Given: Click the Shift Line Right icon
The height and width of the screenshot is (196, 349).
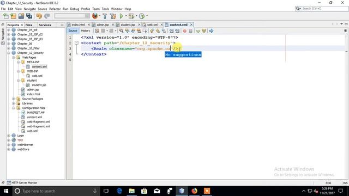Looking at the screenshot, I should pyautogui.click(x=177, y=31).
